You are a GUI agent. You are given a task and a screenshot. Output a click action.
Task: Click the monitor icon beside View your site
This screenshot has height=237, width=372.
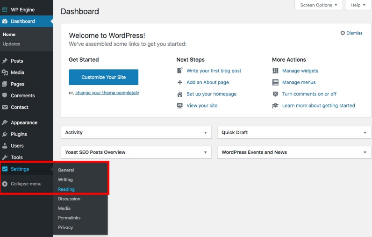(180, 106)
